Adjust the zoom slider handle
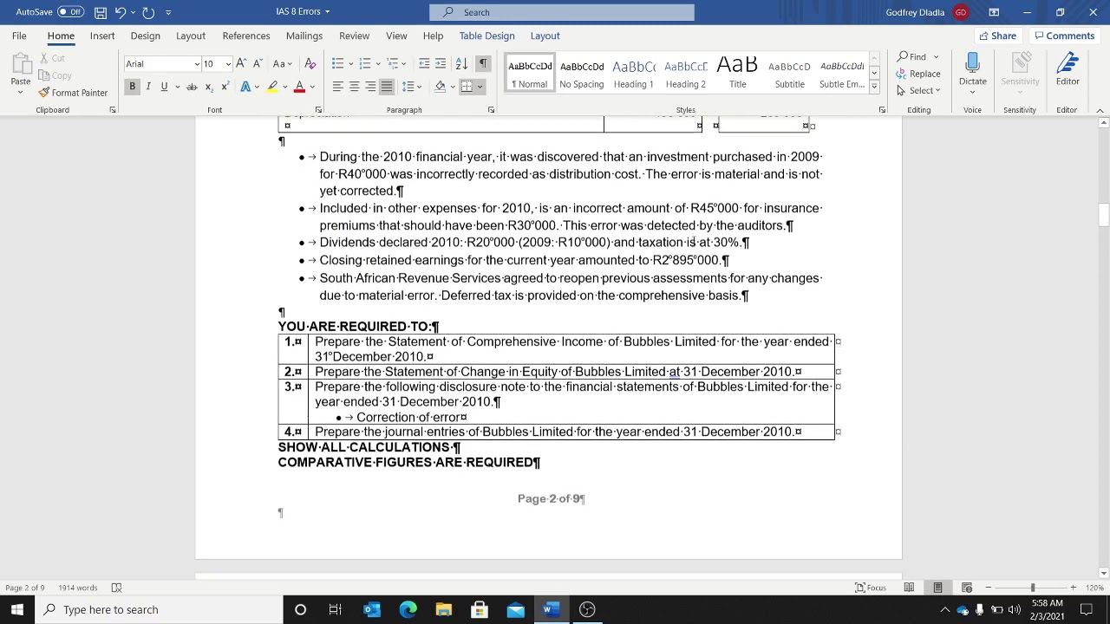 [x=1032, y=588]
